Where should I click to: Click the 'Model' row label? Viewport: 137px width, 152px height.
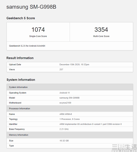pos(12,98)
